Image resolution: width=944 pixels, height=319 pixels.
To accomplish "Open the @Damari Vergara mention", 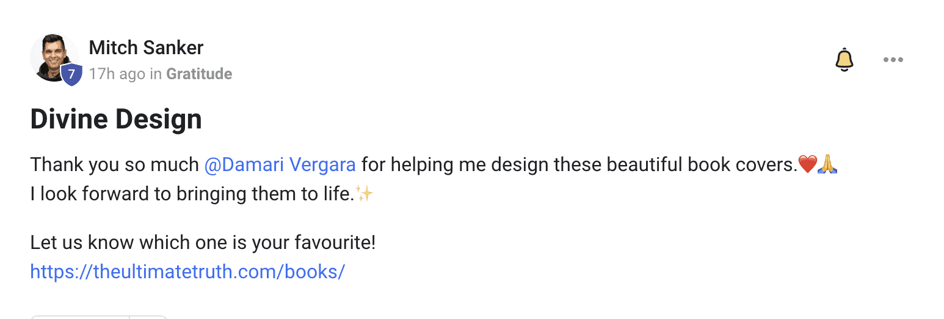I will click(x=280, y=164).
